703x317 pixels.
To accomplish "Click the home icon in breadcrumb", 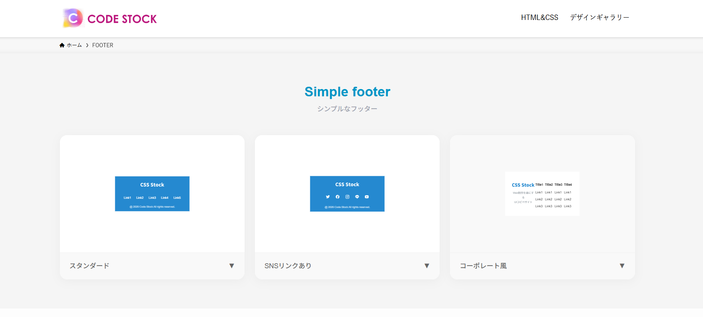I will pos(62,45).
